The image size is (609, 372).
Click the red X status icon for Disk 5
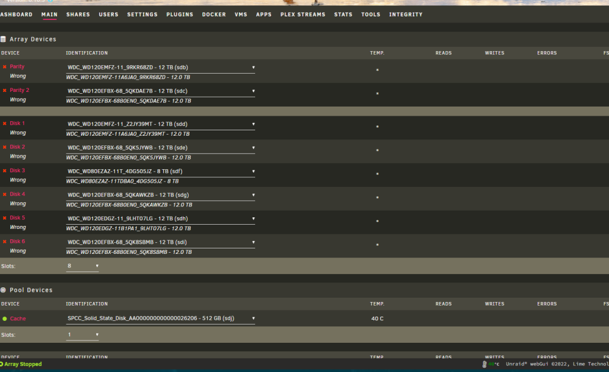coord(5,218)
